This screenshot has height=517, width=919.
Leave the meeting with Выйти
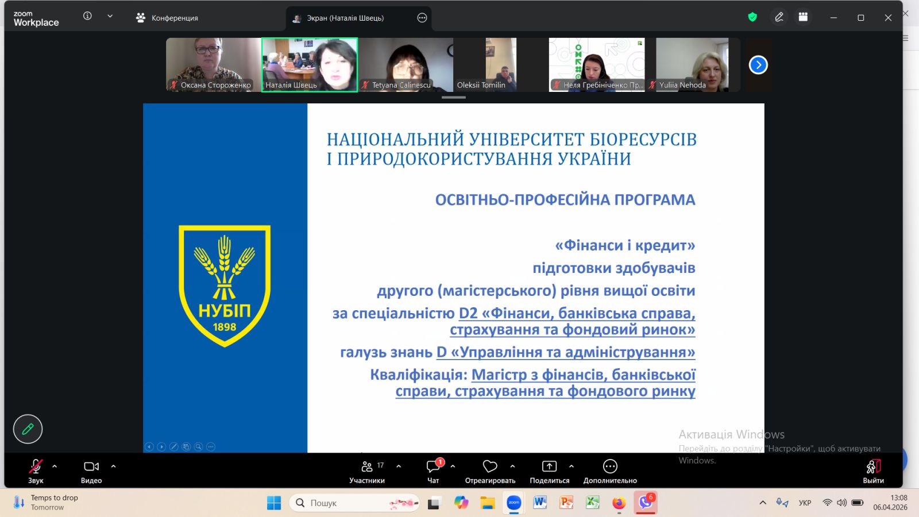coord(873,471)
